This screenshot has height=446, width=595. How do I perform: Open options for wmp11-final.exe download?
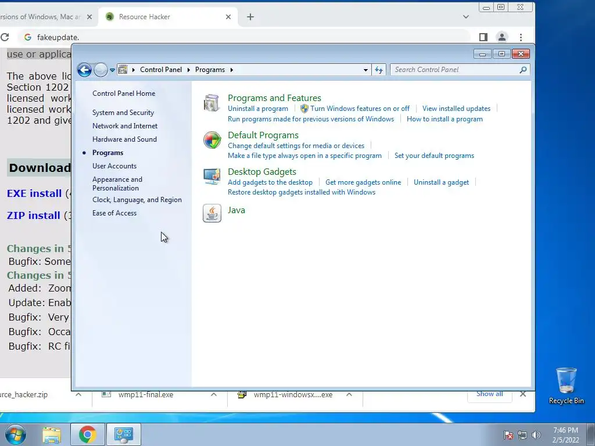point(214,394)
